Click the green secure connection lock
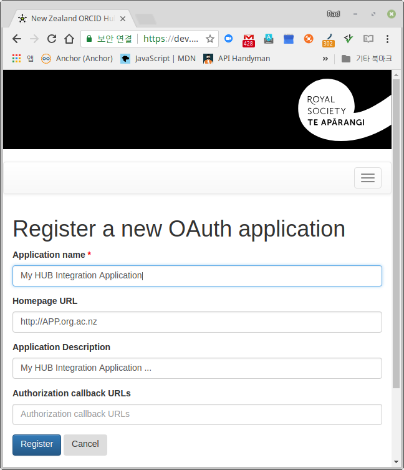This screenshot has height=470, width=404. (x=89, y=39)
